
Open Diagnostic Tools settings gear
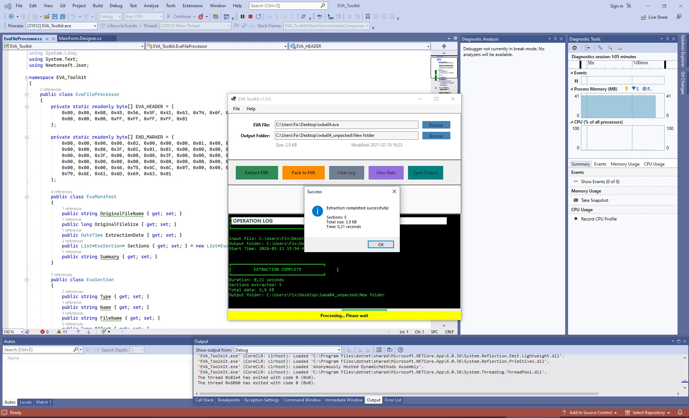(x=575, y=48)
